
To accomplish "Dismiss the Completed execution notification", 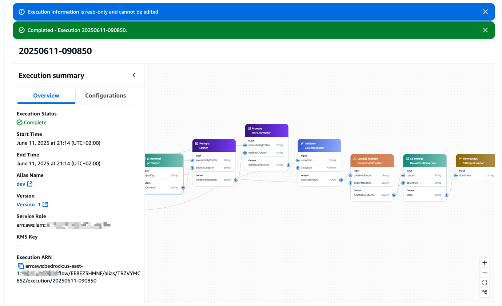I will [x=485, y=30].
